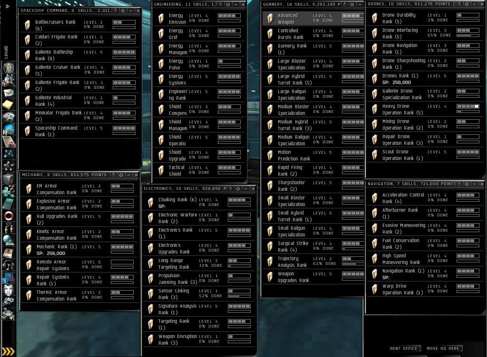Image resolution: width=487 pixels, height=357 pixels.
Task: Toggle the circle pin button on the Mechanic window
Action: pos(121,175)
